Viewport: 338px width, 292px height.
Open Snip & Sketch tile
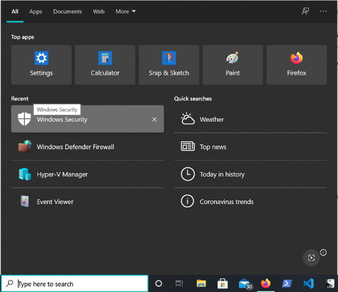coord(169,65)
